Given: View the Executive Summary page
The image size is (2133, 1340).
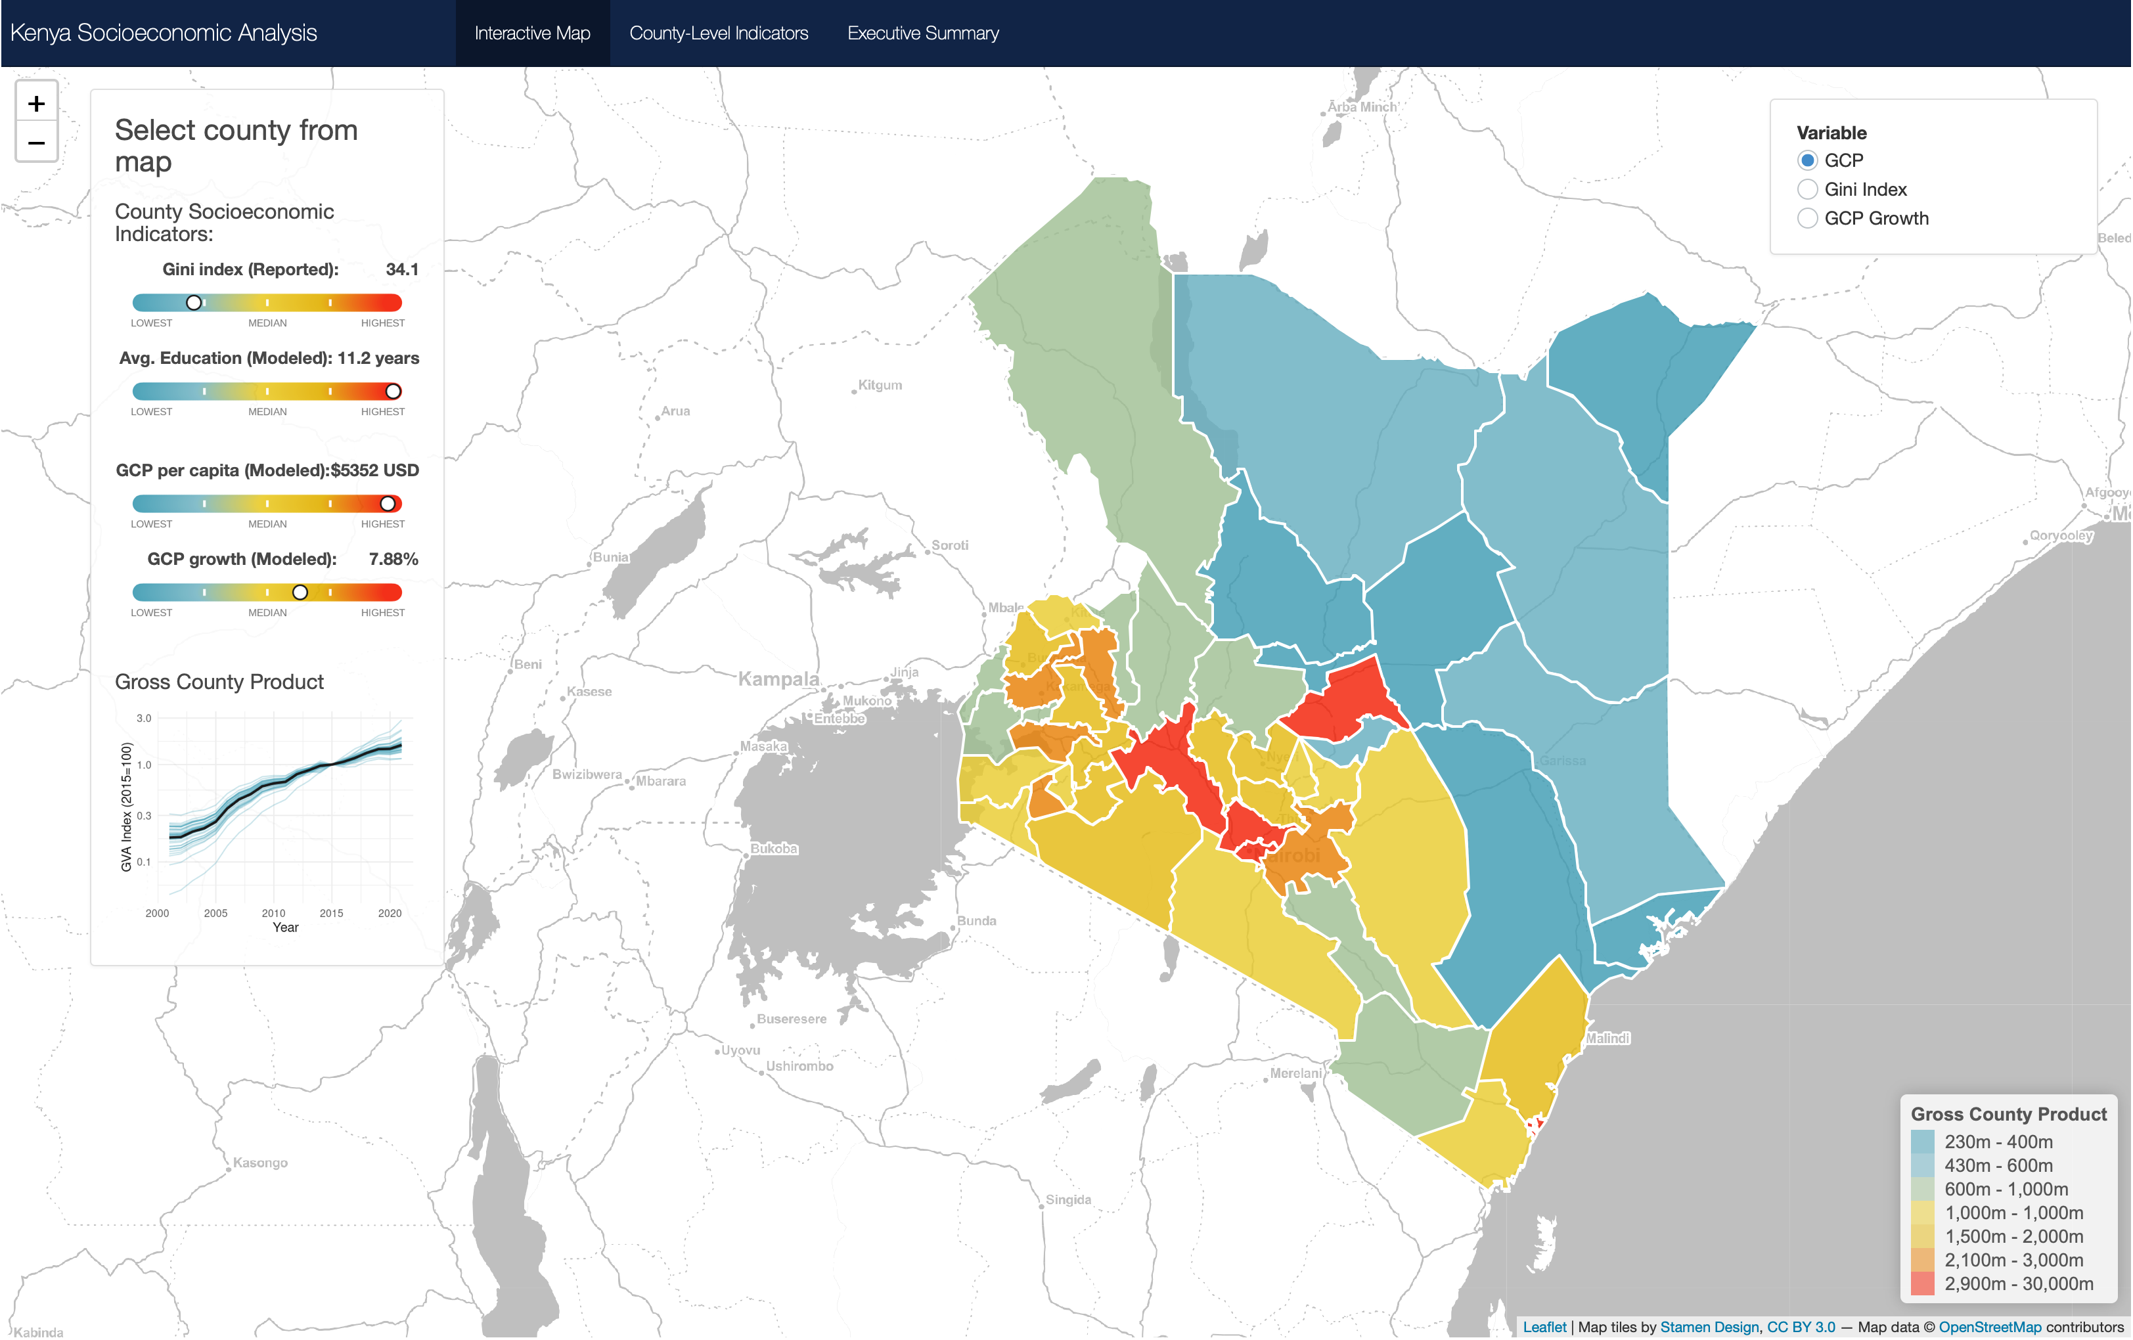Looking at the screenshot, I should pyautogui.click(x=923, y=33).
